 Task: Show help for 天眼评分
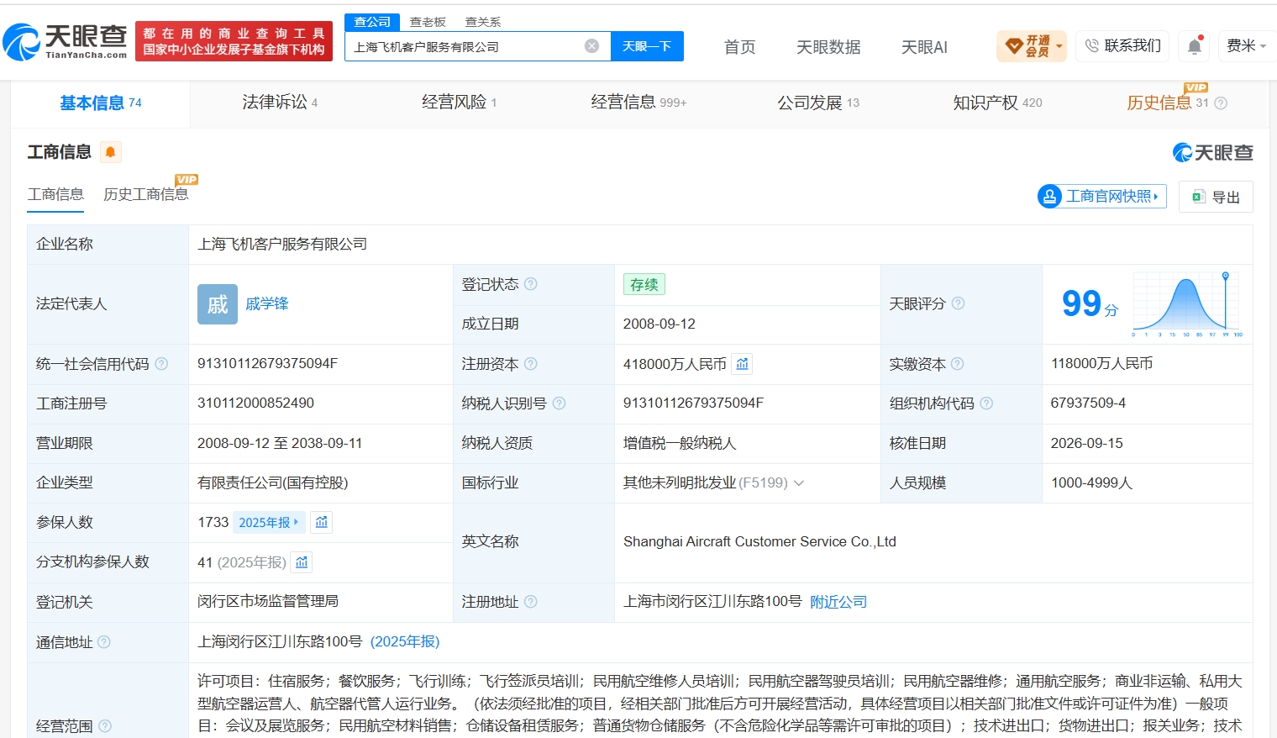958,303
